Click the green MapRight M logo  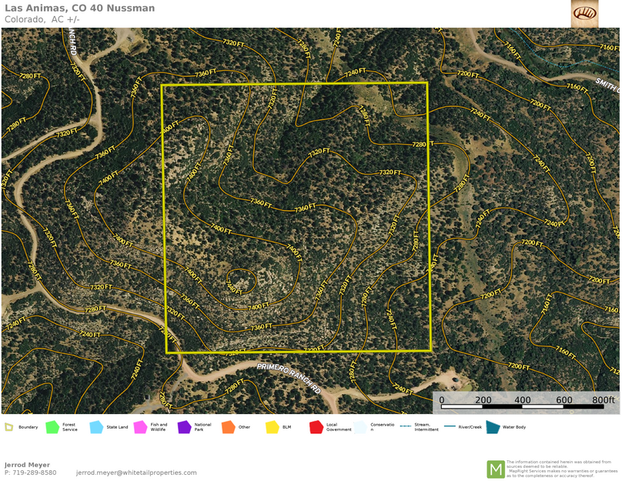pos(496,469)
